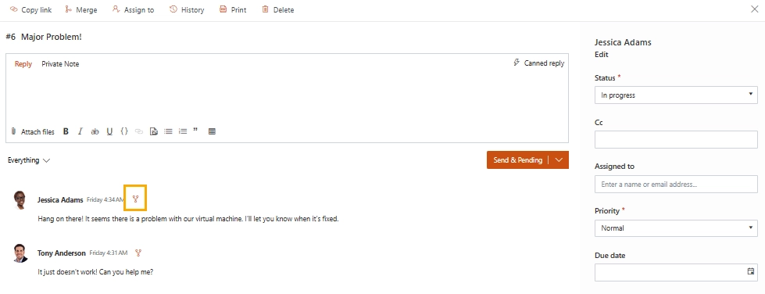
Task: Open the Send & Pending arrow options
Action: pos(559,160)
